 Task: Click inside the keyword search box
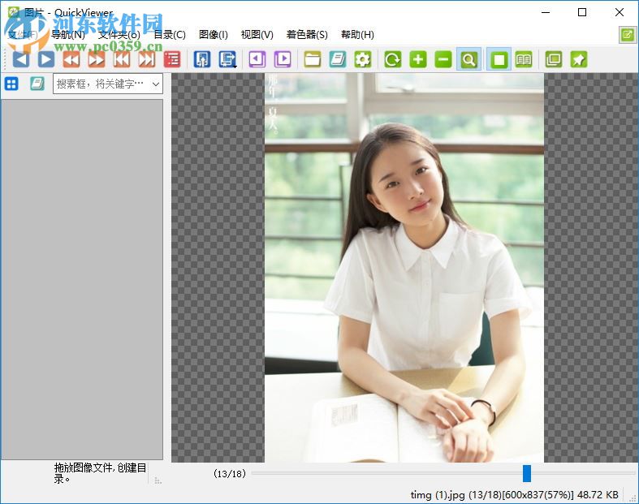(101, 84)
